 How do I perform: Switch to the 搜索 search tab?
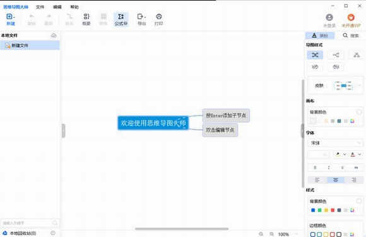(x=351, y=35)
